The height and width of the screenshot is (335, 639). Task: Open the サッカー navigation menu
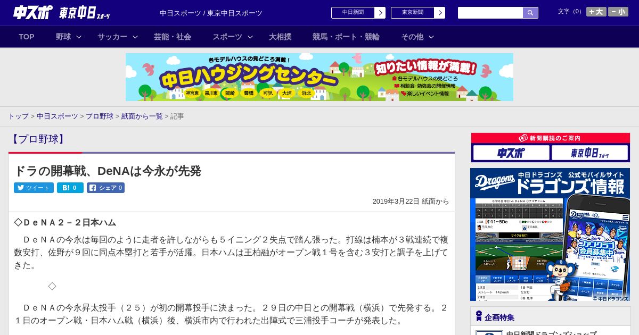tap(112, 37)
